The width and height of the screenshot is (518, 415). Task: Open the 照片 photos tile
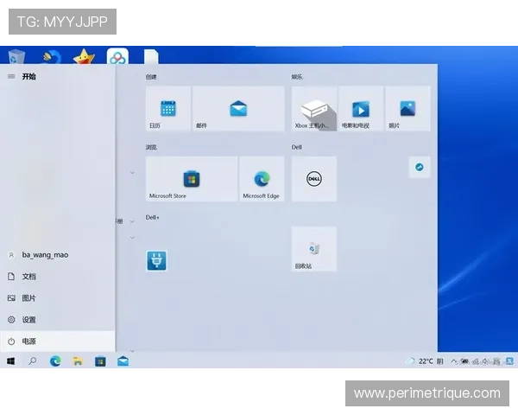coord(407,109)
